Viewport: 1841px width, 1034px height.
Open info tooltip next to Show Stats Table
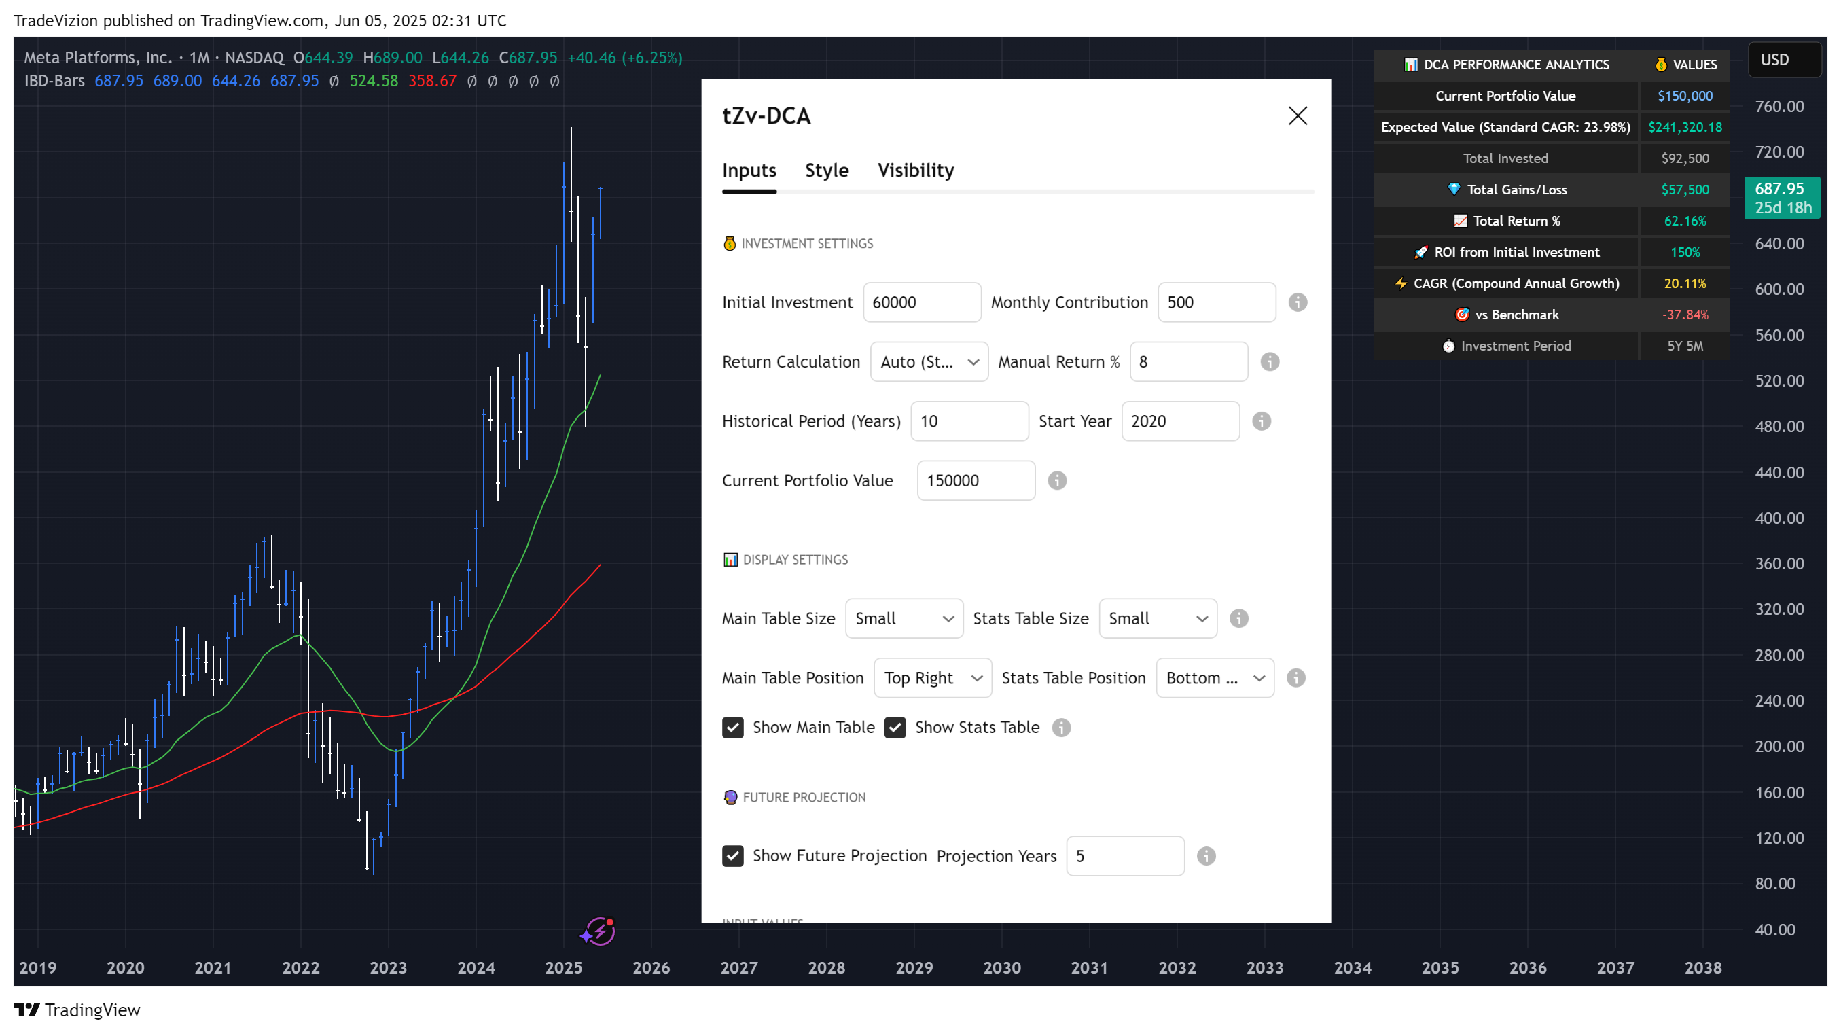(x=1061, y=728)
